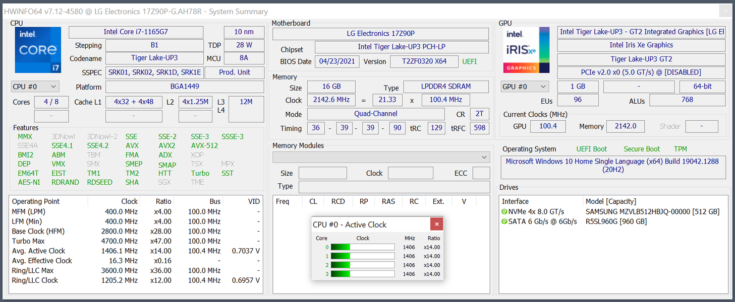This screenshot has height=302, width=735.
Task: Click the Intel Iris Xe Graphics logo
Action: (526, 50)
